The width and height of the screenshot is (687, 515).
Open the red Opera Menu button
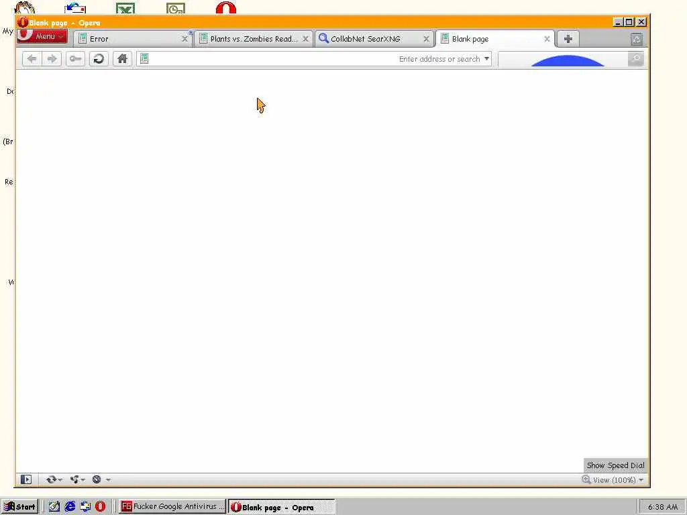point(42,36)
